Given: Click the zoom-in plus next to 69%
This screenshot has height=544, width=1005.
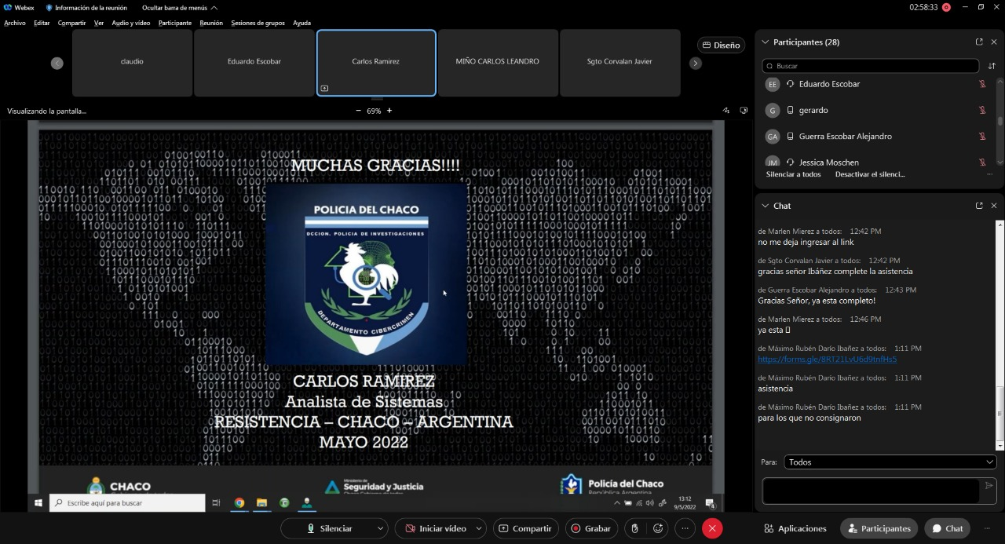Looking at the screenshot, I should 389,111.
